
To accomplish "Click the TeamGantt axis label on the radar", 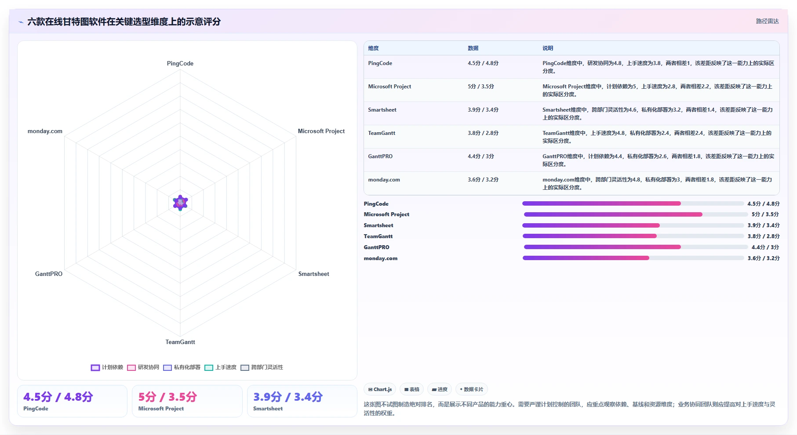I will (180, 342).
